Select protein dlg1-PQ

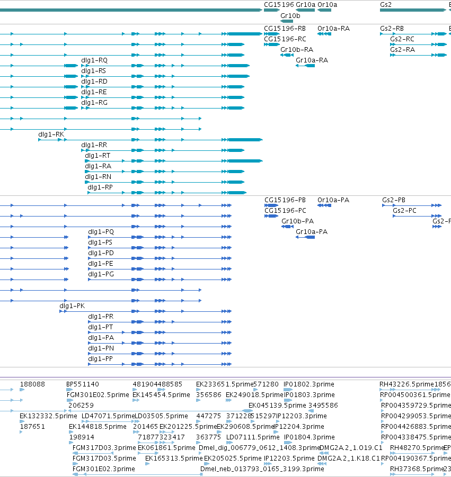pos(101,232)
